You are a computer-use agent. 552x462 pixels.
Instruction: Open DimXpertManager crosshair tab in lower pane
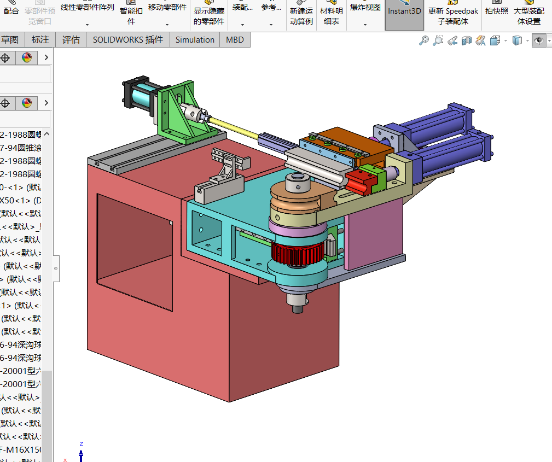(5, 103)
